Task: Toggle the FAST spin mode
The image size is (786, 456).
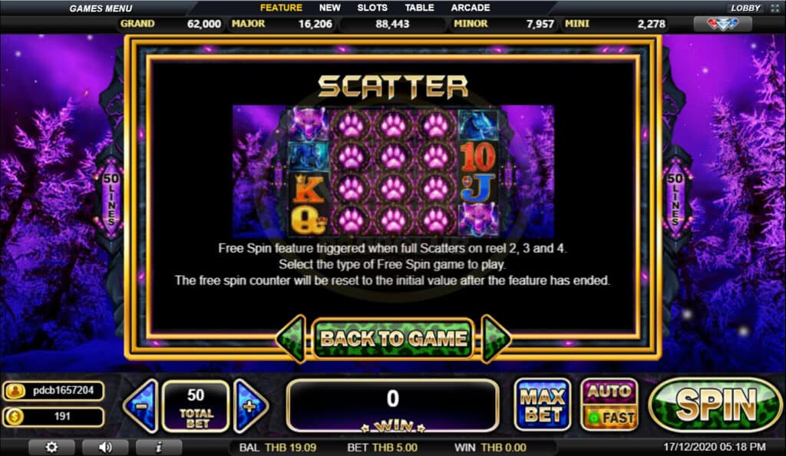Action: click(609, 418)
